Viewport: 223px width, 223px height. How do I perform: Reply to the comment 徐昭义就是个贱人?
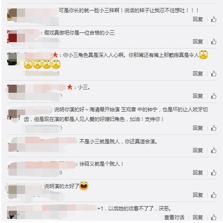pyautogui.click(x=198, y=172)
